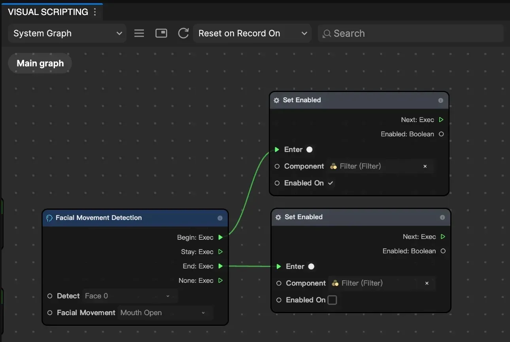Click the End: Exec output port
This screenshot has height=342, width=510.
coord(221,266)
